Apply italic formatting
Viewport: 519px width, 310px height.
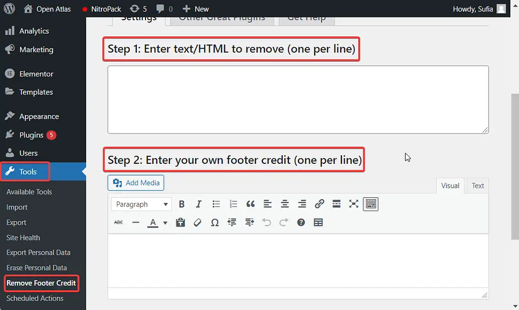pos(199,204)
